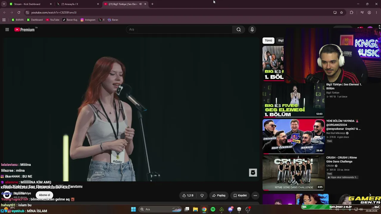This screenshot has width=381, height=214.
Task: Open the Chrome three-dot menu
Action: click(x=376, y=12)
